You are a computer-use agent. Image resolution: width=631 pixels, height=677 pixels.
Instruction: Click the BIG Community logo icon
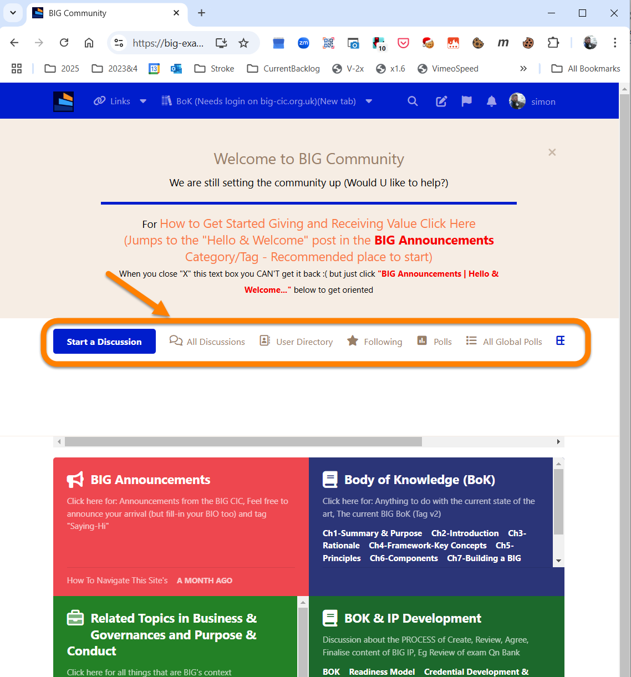pos(63,101)
